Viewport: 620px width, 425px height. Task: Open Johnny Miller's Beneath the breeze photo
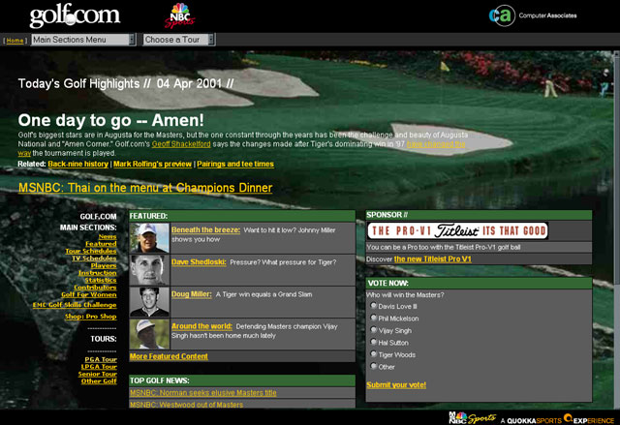pyautogui.click(x=149, y=238)
